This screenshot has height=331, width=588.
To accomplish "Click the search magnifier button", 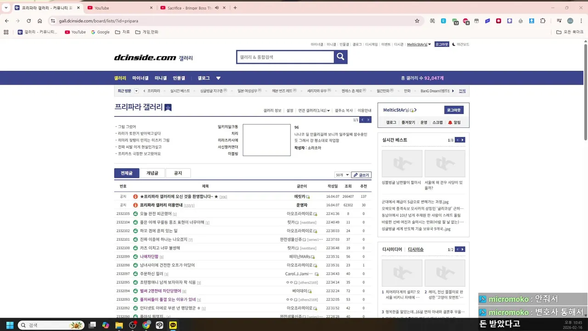I will tap(340, 57).
